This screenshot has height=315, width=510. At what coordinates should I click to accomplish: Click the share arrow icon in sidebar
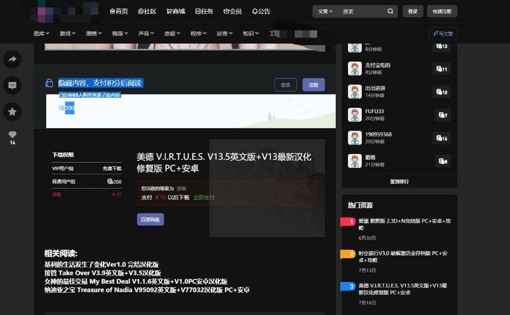12,59
